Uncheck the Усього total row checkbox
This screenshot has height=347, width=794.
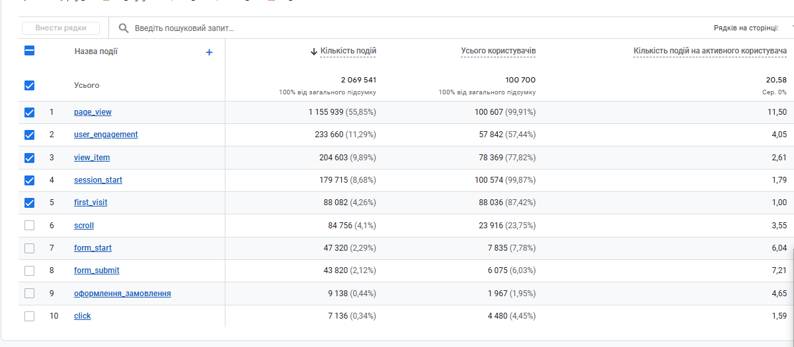pyautogui.click(x=29, y=85)
